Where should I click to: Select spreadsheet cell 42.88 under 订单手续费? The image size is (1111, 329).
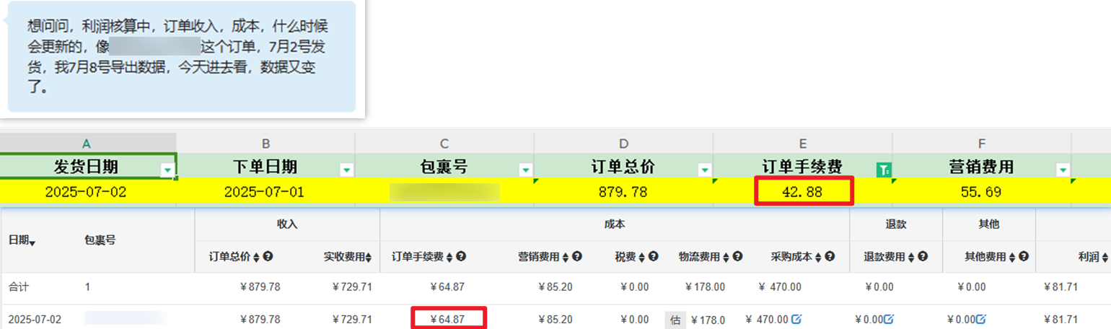point(803,192)
